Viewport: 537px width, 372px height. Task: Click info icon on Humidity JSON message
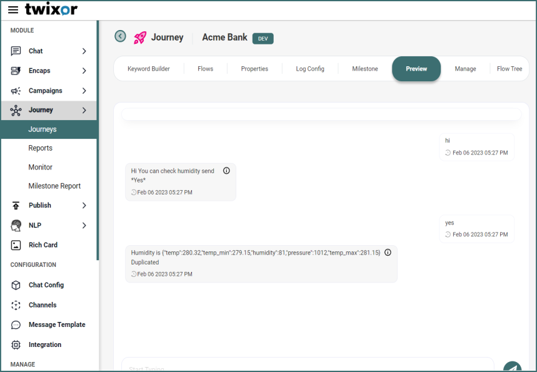pyautogui.click(x=388, y=253)
